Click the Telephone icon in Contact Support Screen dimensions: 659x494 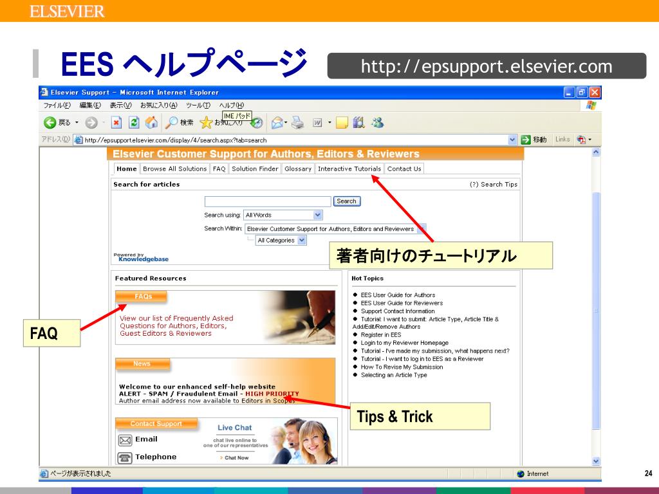pyautogui.click(x=125, y=457)
